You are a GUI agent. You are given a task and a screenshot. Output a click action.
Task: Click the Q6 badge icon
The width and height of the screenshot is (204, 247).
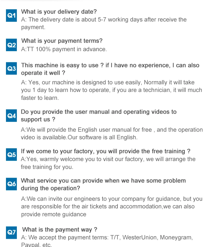pos(11,184)
